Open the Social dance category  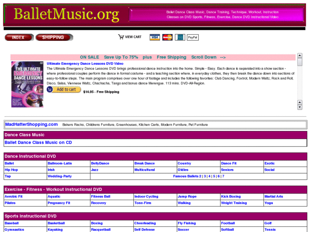[269, 170]
